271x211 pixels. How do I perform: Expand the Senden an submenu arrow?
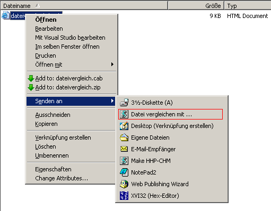click(x=112, y=101)
